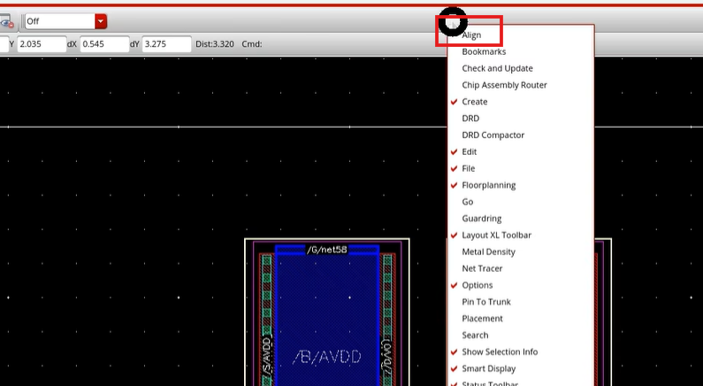
Task: Click the dX field showing 0.545
Action: coord(104,44)
